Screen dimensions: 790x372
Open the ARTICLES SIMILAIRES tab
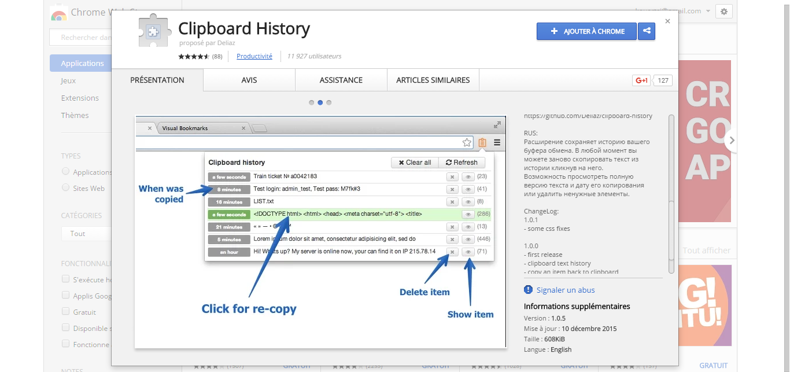click(x=433, y=80)
